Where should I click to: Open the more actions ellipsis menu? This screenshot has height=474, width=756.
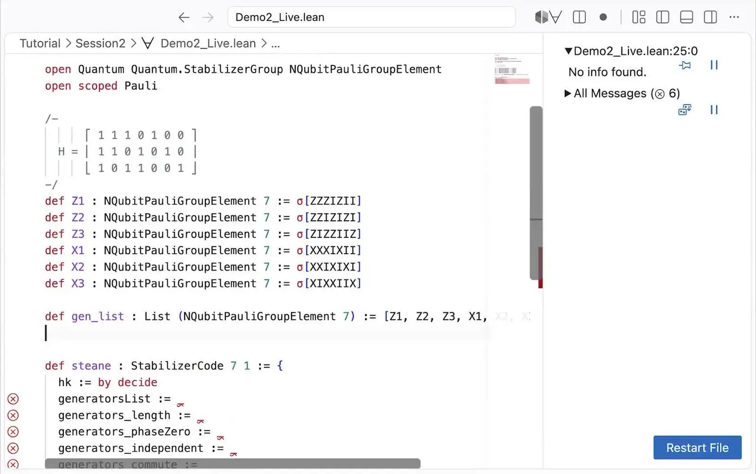coord(734,17)
